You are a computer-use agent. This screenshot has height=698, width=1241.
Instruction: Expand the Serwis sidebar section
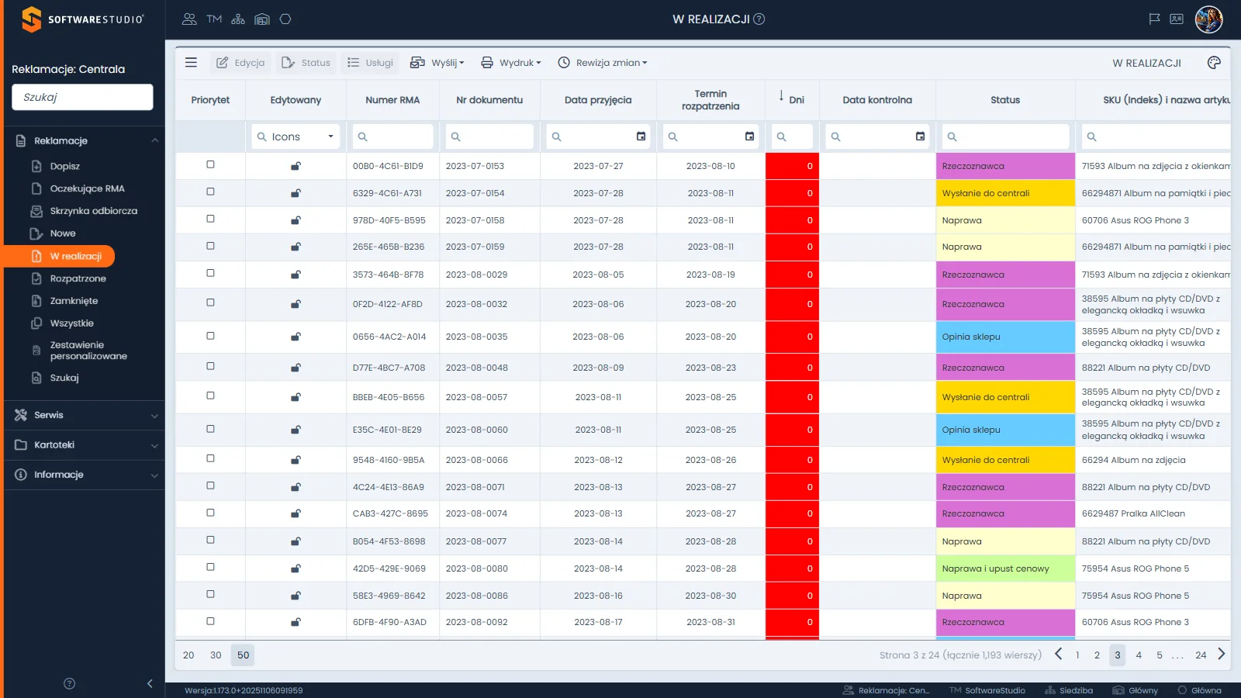click(85, 415)
